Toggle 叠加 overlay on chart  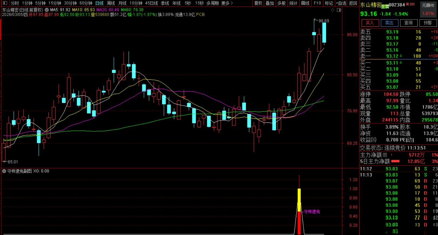(x=269, y=3)
